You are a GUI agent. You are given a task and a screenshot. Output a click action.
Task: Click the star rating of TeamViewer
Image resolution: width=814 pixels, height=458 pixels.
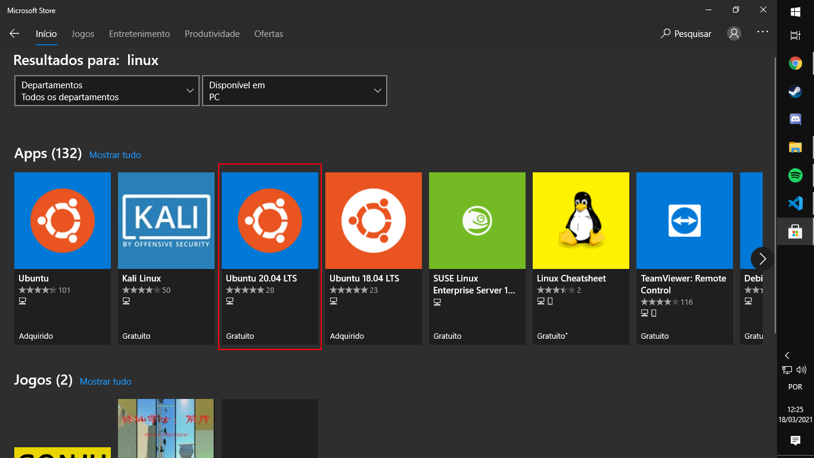click(x=660, y=302)
